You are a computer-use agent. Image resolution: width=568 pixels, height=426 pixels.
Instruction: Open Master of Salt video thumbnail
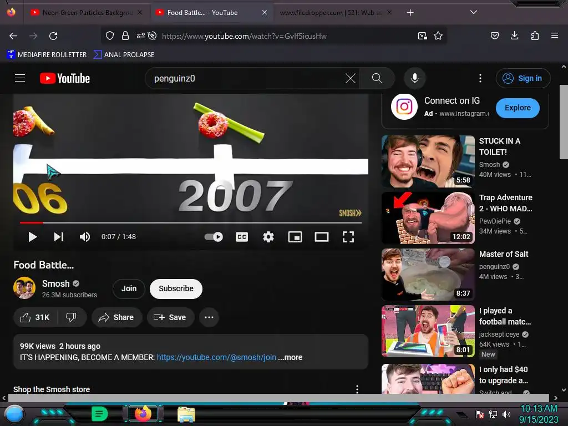click(428, 275)
